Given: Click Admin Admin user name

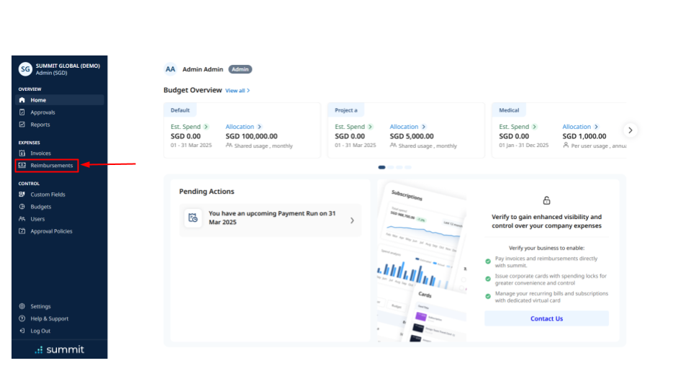Looking at the screenshot, I should pos(203,69).
